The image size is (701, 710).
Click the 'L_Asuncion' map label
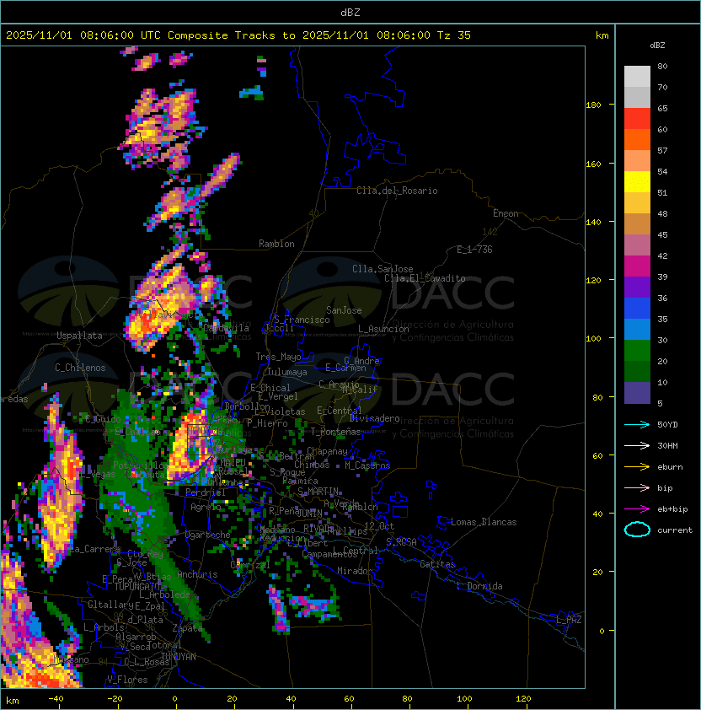click(x=383, y=329)
